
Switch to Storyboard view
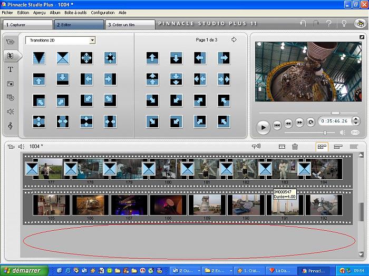click(x=322, y=147)
